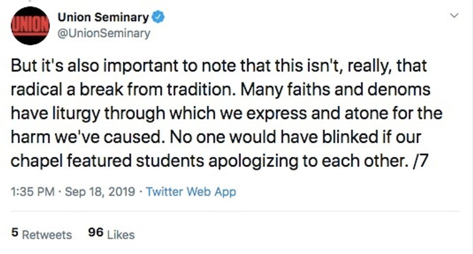Click the Union Seminary profile avatar
The width and height of the screenshot is (473, 254).
pos(30,25)
